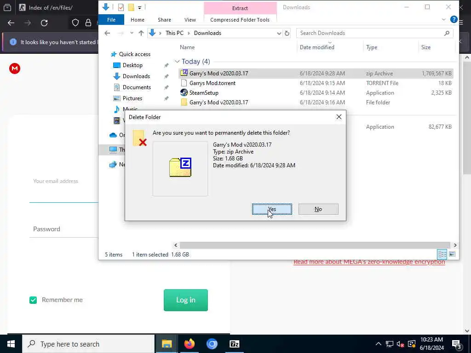Open Firefox from the taskbar
This screenshot has width=471, height=353.
(189, 344)
